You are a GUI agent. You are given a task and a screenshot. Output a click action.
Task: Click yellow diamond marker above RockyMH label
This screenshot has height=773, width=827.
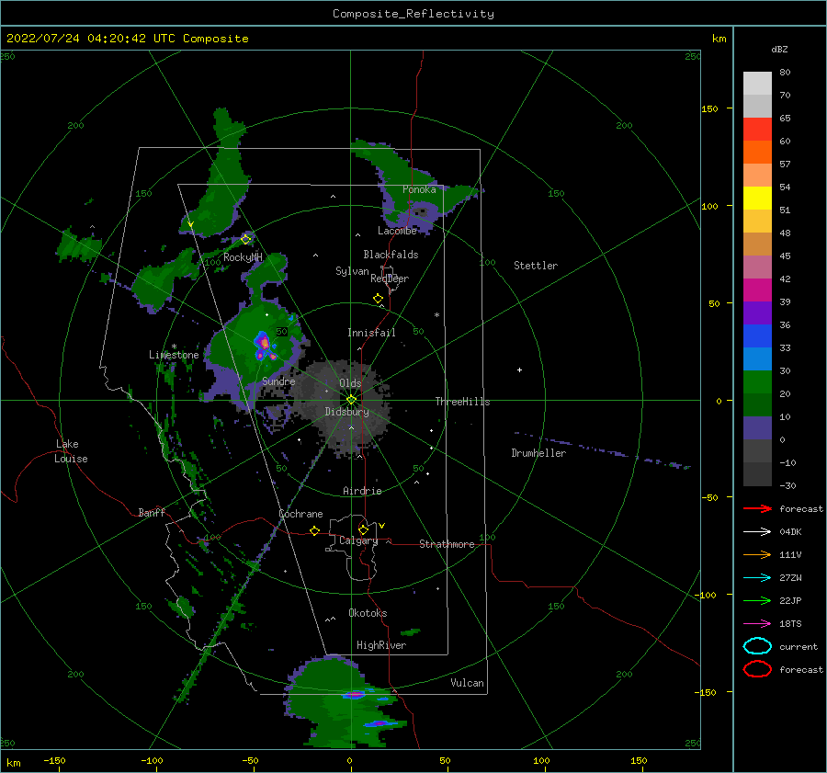[x=245, y=240]
